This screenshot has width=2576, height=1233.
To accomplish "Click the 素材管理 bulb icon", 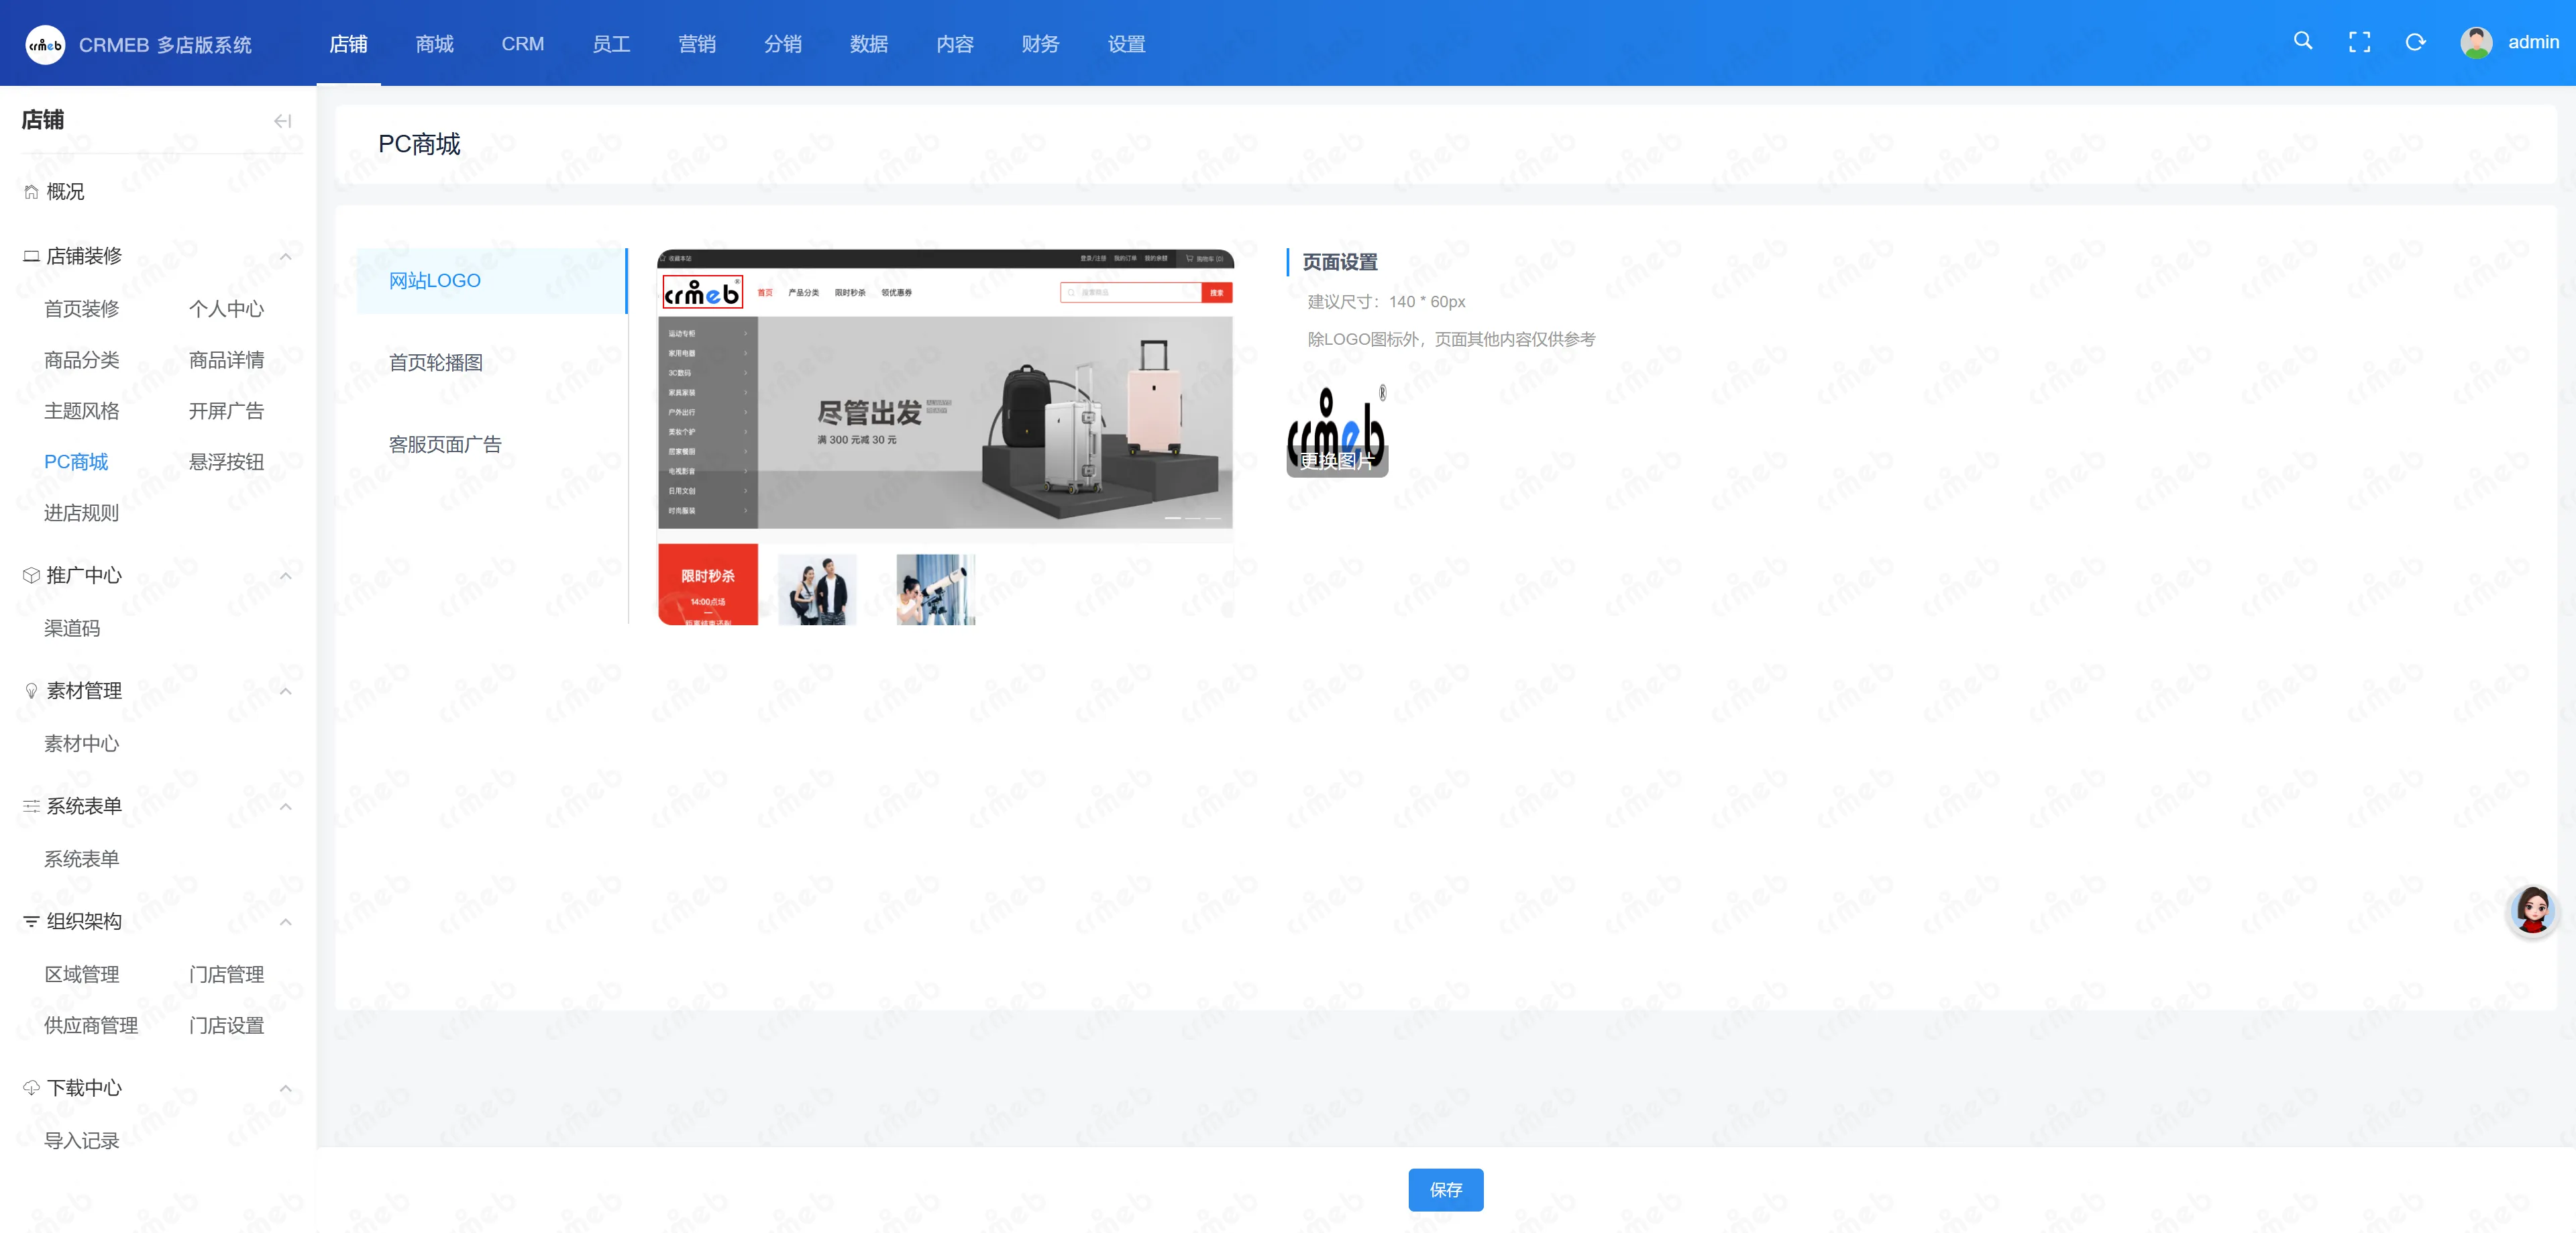I will tap(31, 691).
